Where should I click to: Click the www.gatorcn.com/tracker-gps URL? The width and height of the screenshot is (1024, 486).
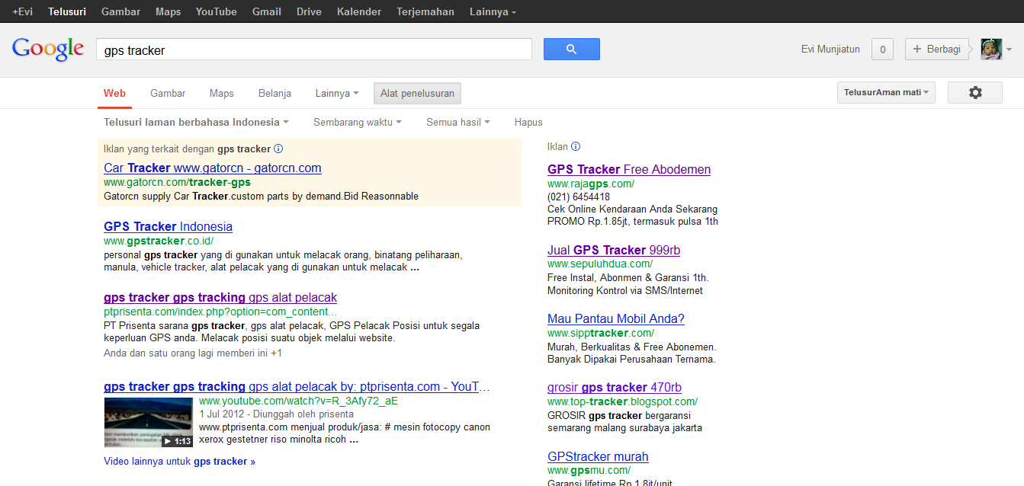coord(177,182)
